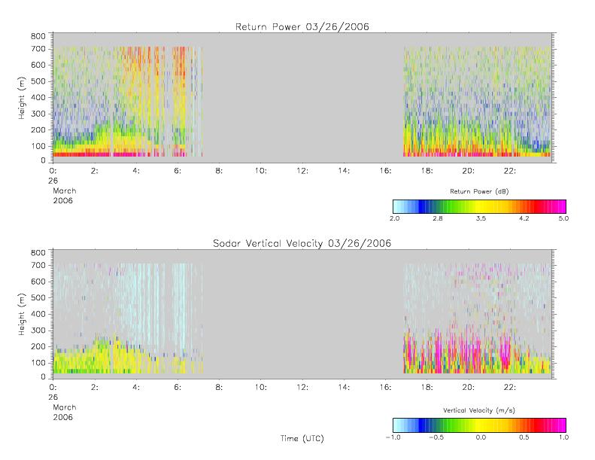Screen dimensions: 595x460
Task: Click the "Sodar Vertical Velocity 03/26/2006" title
Action: point(302,243)
